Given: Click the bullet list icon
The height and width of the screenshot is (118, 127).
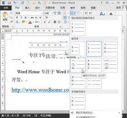Looking at the screenshot, I should (65, 13).
